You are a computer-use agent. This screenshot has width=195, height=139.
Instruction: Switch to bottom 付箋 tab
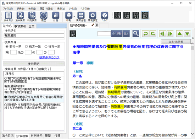click(x=57, y=136)
